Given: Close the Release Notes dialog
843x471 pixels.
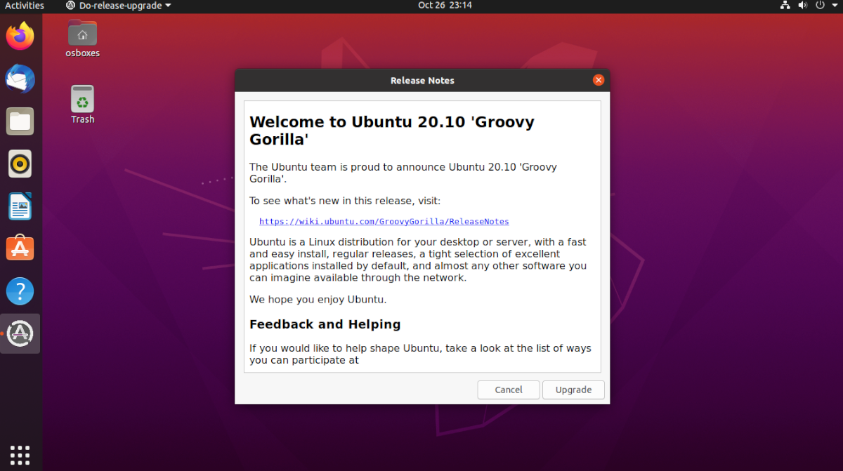Looking at the screenshot, I should (599, 80).
